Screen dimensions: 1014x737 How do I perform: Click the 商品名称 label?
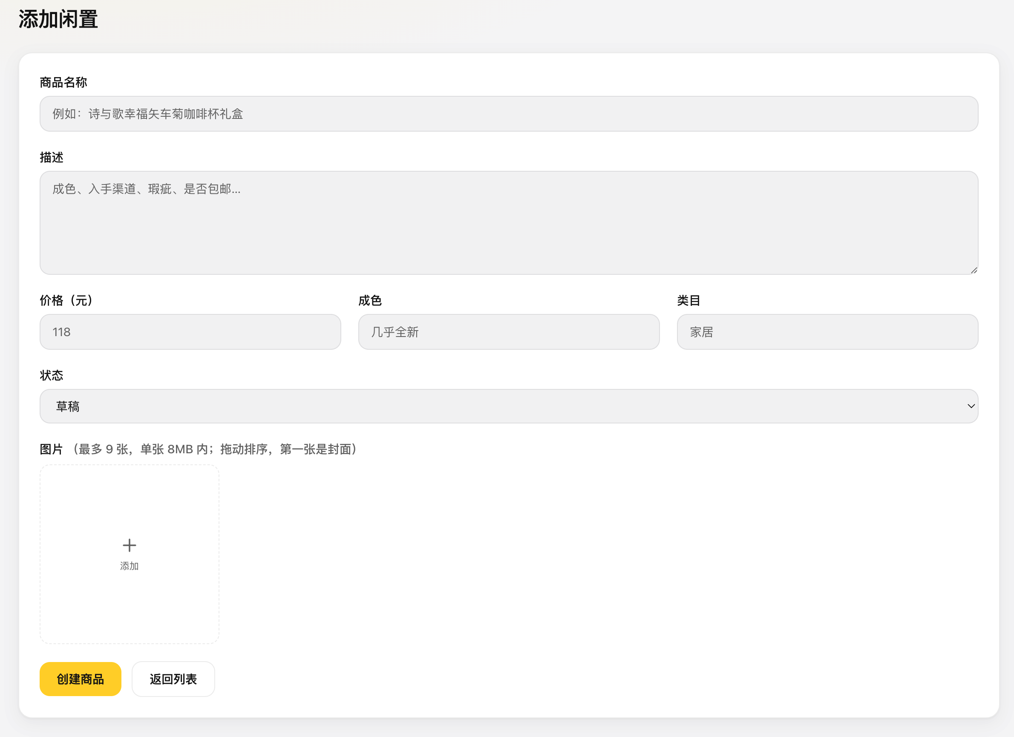coord(63,82)
